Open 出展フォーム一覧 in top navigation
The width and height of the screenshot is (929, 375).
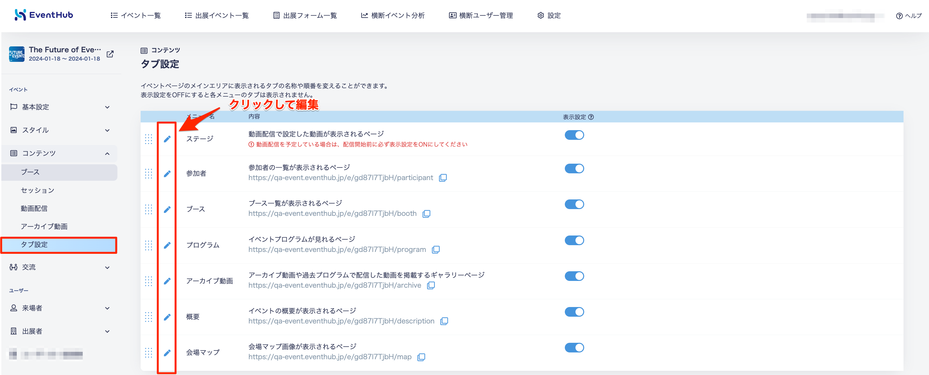tap(305, 15)
